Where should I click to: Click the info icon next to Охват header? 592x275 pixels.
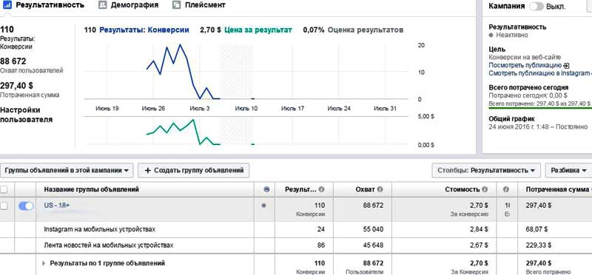click(380, 189)
